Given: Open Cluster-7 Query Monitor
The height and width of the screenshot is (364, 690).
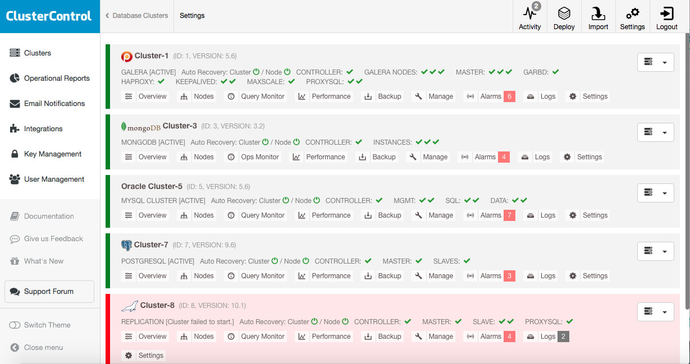Looking at the screenshot, I should 255,276.
